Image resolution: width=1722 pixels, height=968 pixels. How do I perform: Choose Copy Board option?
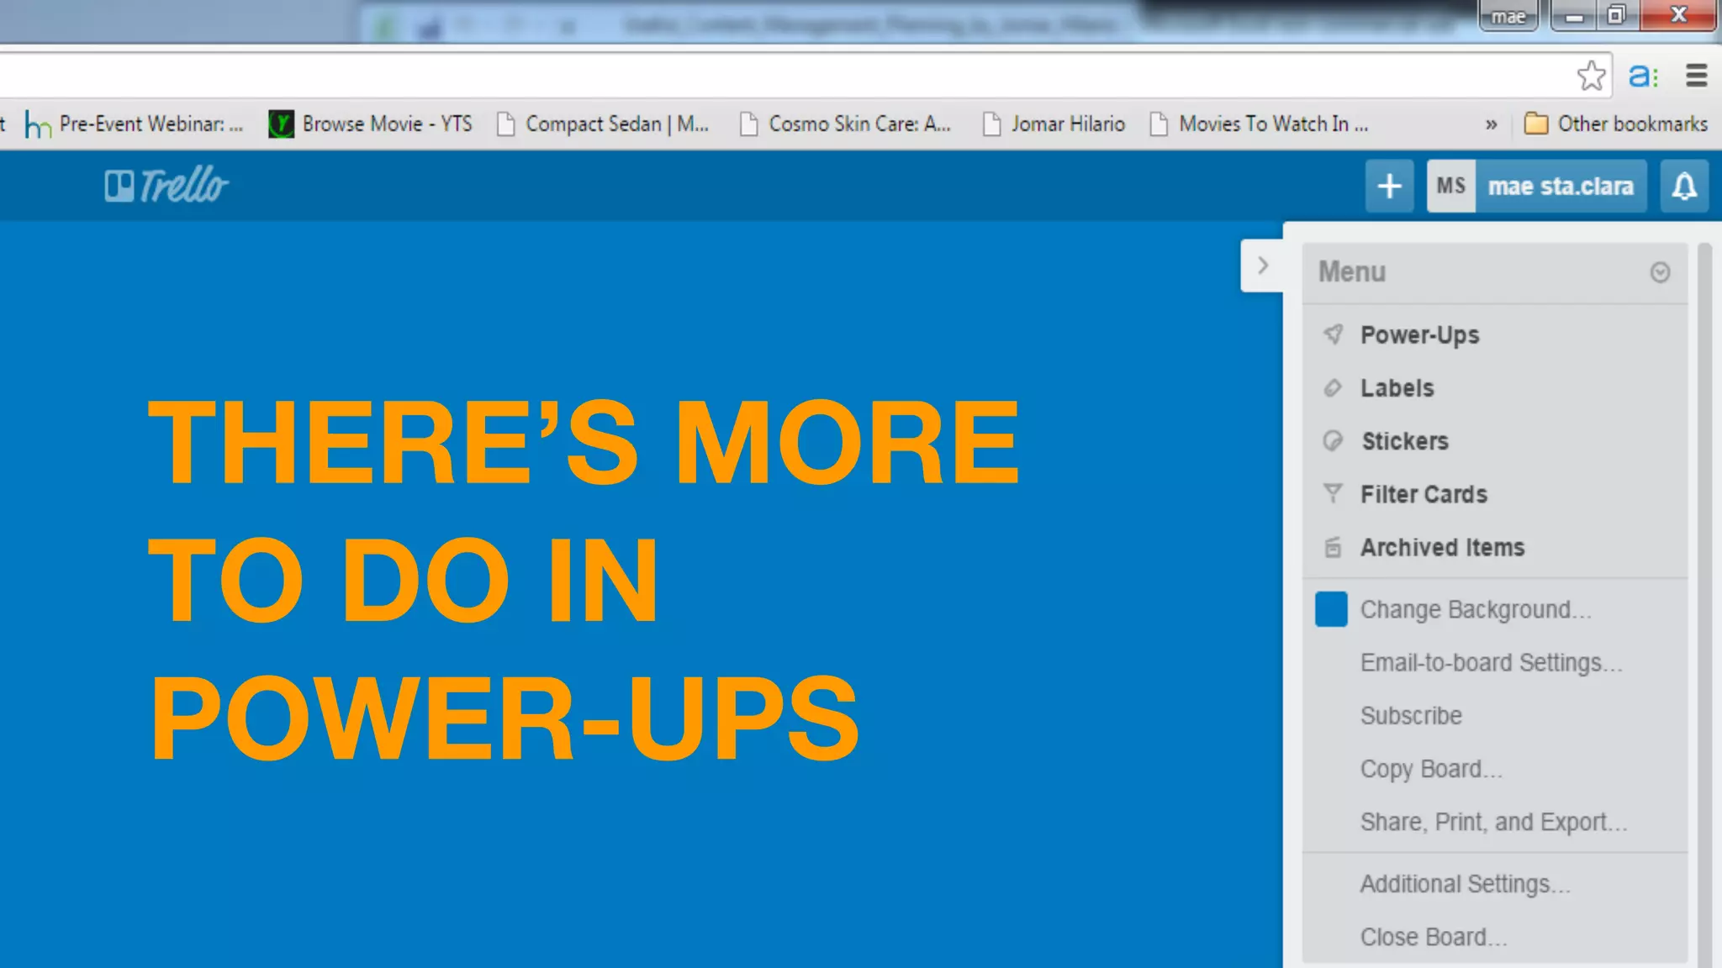1431,770
